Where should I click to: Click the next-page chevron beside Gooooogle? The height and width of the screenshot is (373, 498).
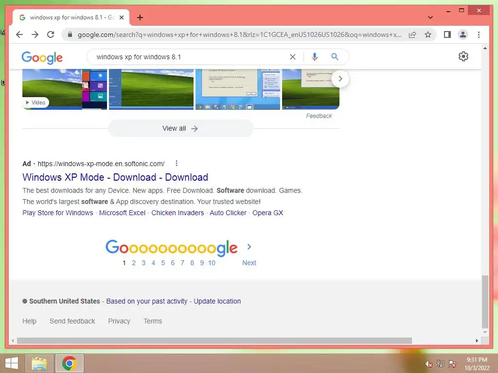[x=249, y=247]
